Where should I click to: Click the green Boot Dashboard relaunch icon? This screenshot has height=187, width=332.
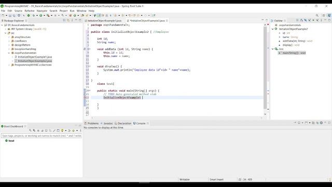(29, 16)
